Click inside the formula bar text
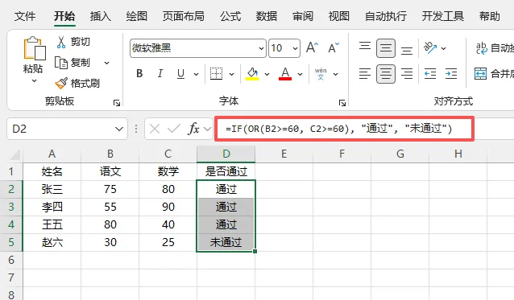The height and width of the screenshot is (300, 514). point(339,129)
